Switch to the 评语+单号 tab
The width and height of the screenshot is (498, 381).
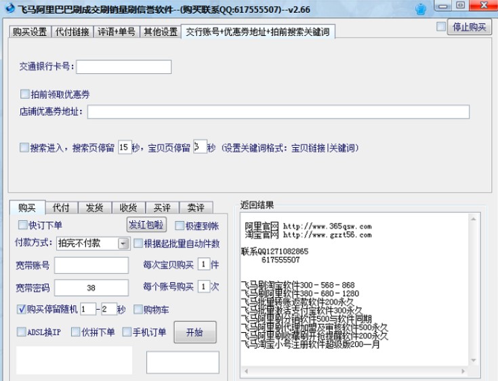coord(116,32)
